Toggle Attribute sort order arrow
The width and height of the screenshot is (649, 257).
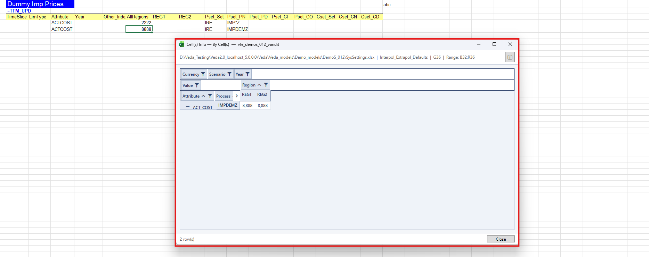pos(203,96)
